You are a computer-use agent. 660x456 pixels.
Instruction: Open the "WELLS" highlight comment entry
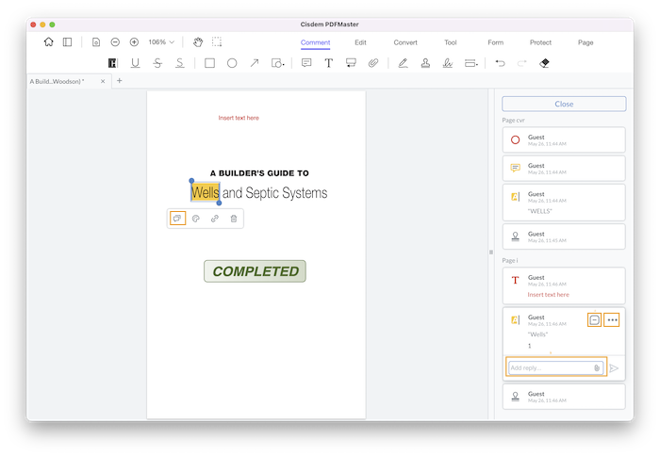[x=564, y=203]
